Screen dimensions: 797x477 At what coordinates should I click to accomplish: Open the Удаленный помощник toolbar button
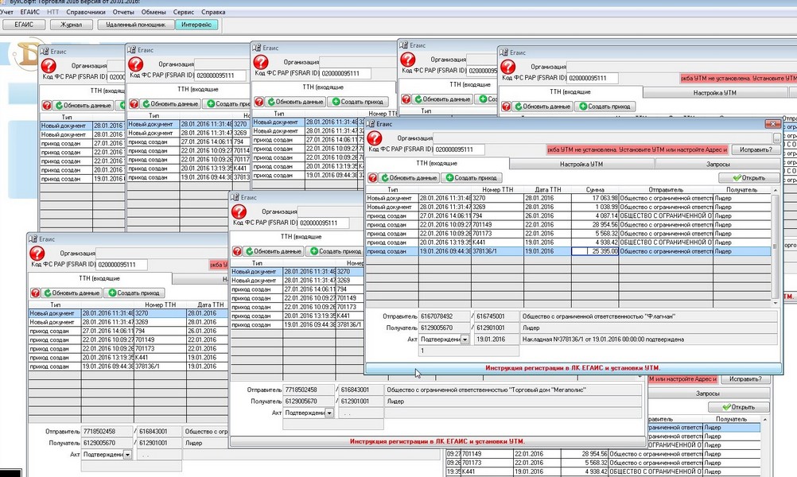click(x=135, y=25)
